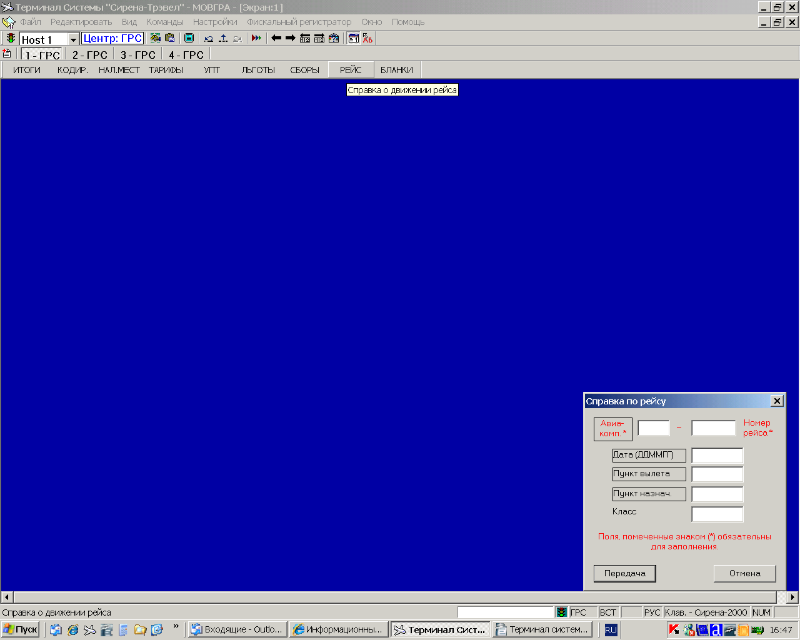
Task: Click the Дата (ДДММГГ) input field
Action: click(717, 456)
